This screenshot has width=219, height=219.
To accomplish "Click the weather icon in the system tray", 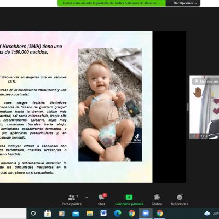I will [207, 213].
